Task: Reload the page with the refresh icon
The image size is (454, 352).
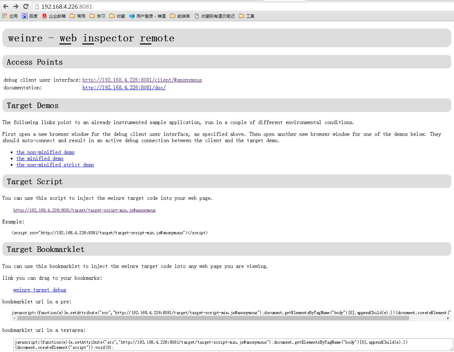Action: point(26,6)
